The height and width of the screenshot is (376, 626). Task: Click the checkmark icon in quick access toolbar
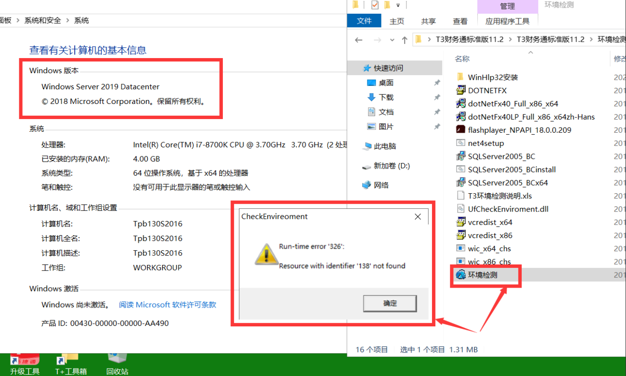tap(375, 5)
